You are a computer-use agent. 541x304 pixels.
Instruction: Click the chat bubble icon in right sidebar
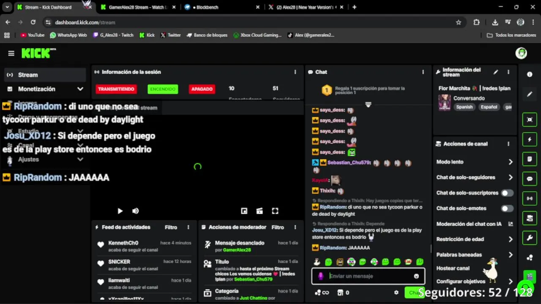click(x=530, y=179)
